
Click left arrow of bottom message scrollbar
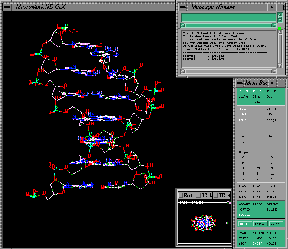point(183,71)
